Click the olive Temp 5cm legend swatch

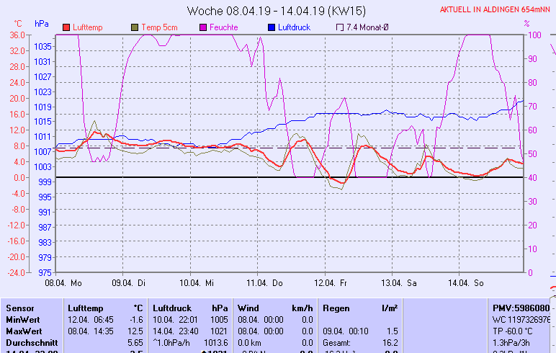(135, 27)
